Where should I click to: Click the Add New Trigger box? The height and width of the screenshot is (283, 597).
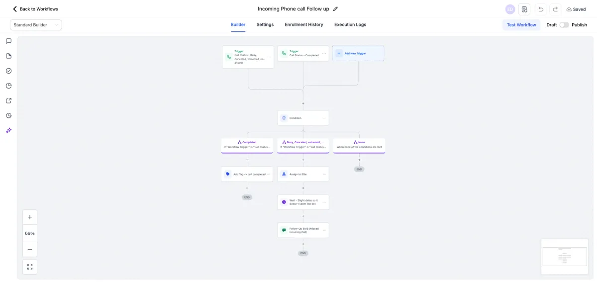358,53
